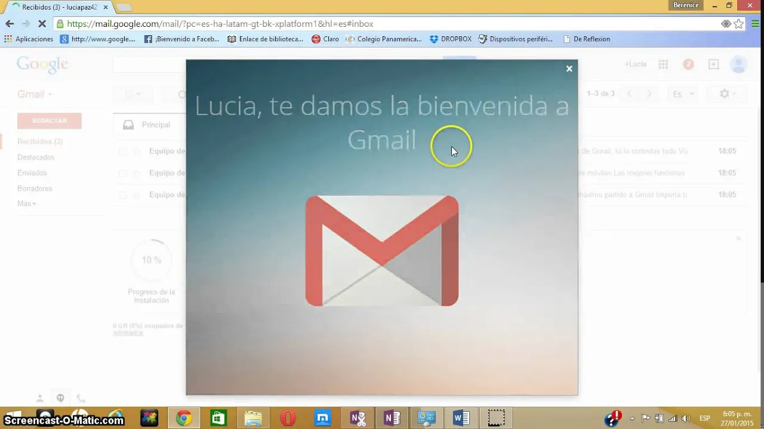Viewport: 764px width, 429px height.
Task: Click the volume icon in system tray
Action: [x=686, y=418]
